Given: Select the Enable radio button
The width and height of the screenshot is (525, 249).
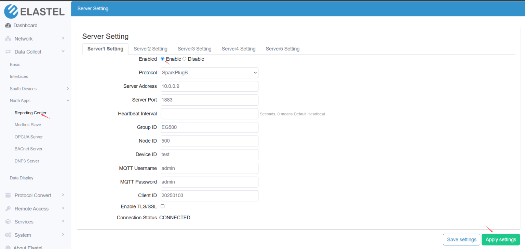Looking at the screenshot, I should pyautogui.click(x=162, y=58).
